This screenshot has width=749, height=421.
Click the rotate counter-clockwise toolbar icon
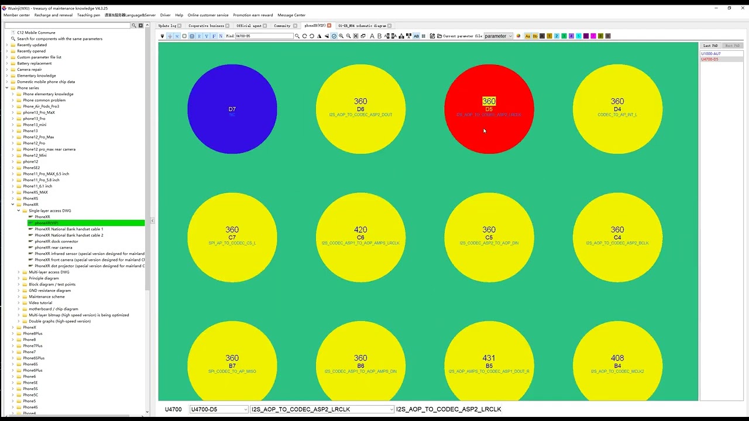312,36
